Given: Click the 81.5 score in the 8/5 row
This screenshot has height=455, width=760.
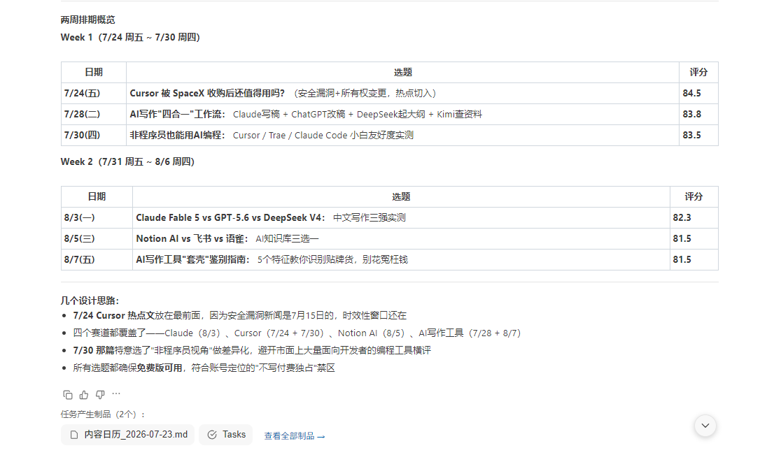Looking at the screenshot, I should pyautogui.click(x=694, y=238).
